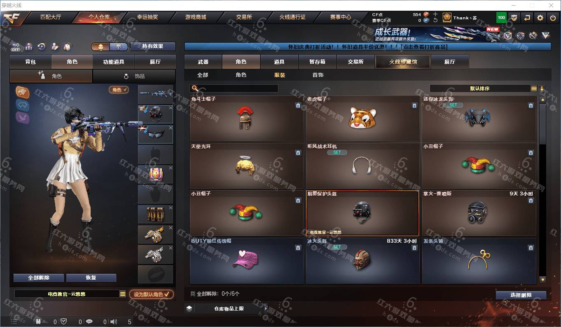
Task: Open the settings gear icon in top bar
Action: (x=540, y=18)
